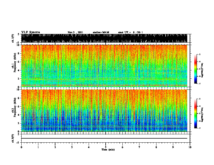Click the "5" tick on ch.1(V) axis

[x=19, y=35]
